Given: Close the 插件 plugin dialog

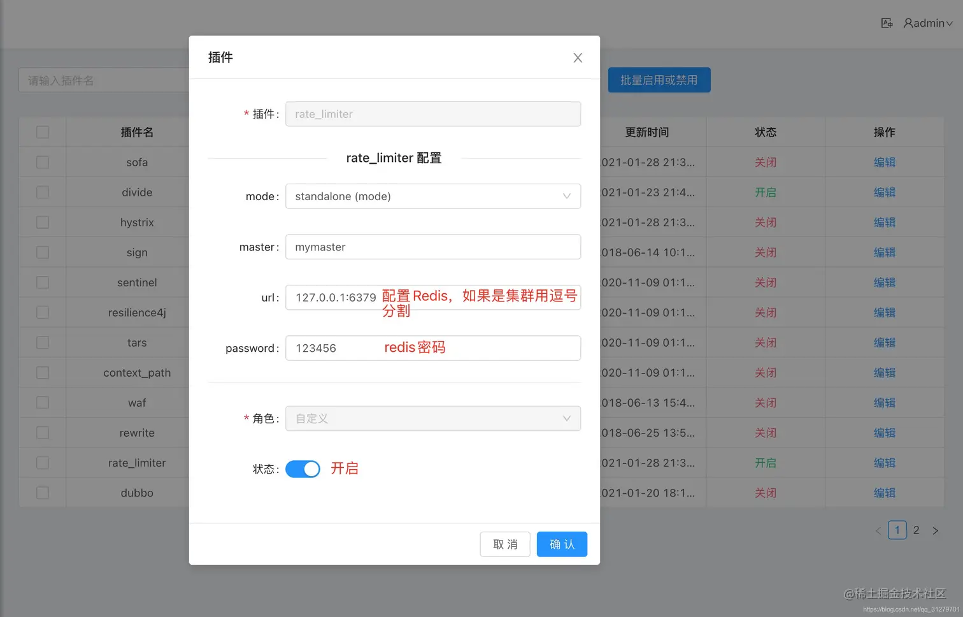Looking at the screenshot, I should [577, 57].
